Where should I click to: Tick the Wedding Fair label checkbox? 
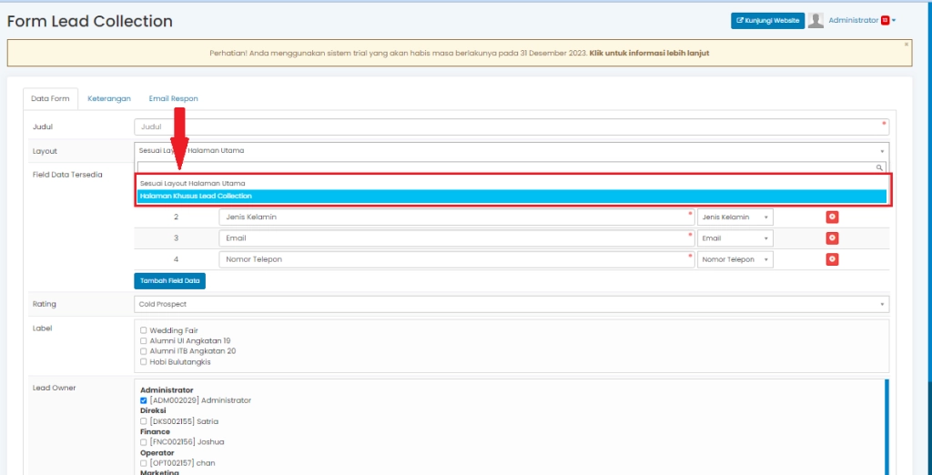tap(144, 330)
